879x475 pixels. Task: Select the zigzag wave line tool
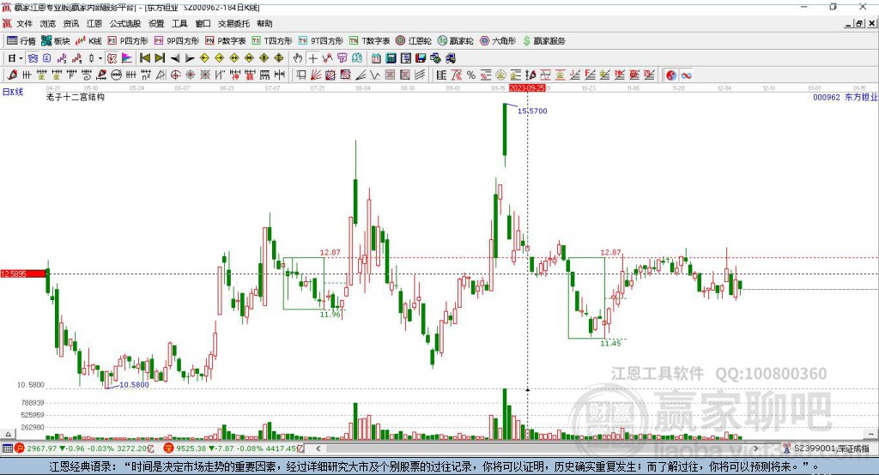click(374, 75)
